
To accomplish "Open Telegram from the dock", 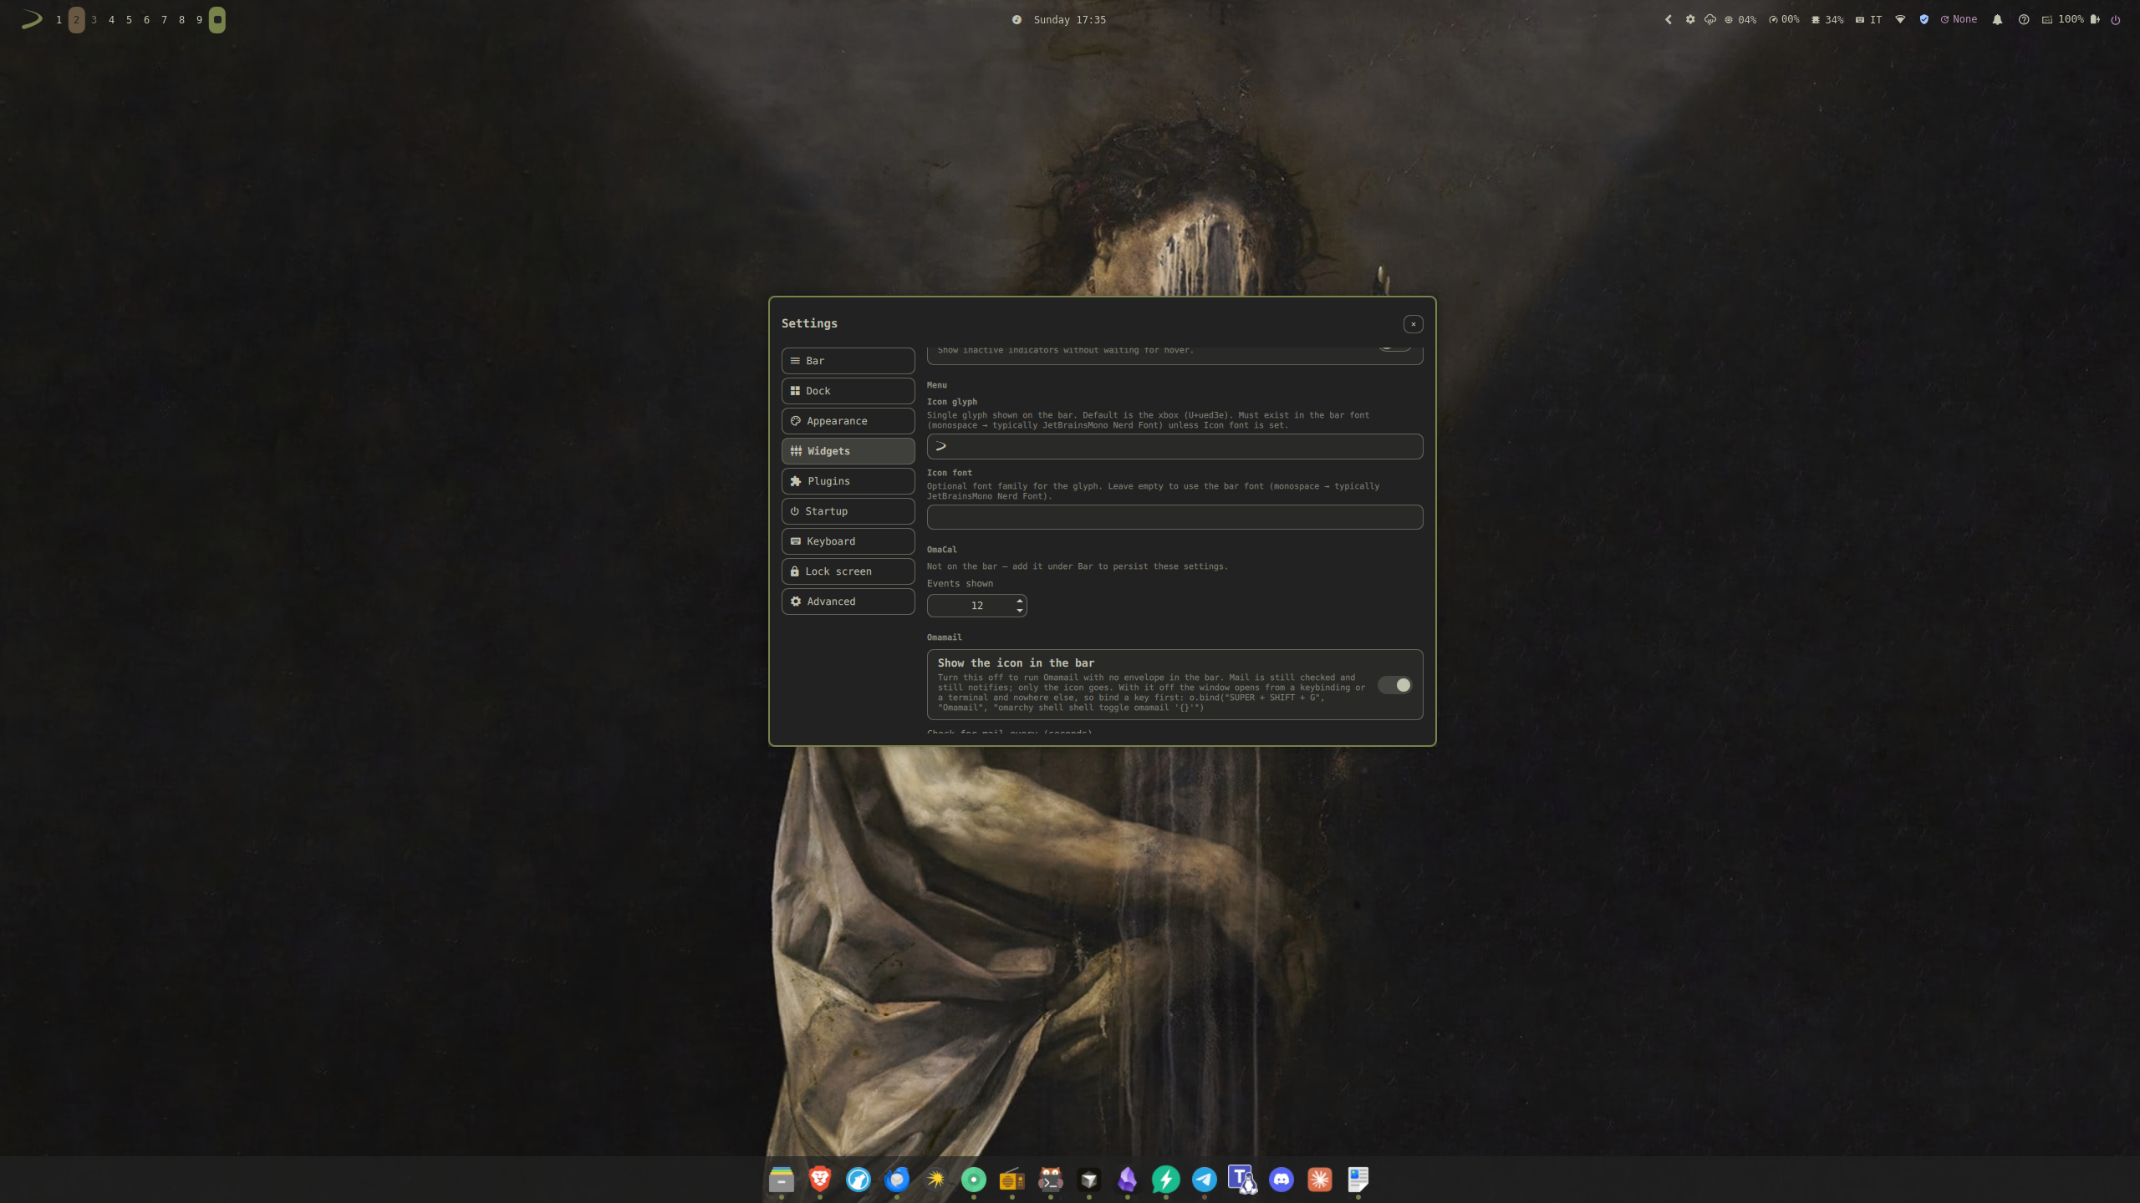I will pos(1204,1179).
